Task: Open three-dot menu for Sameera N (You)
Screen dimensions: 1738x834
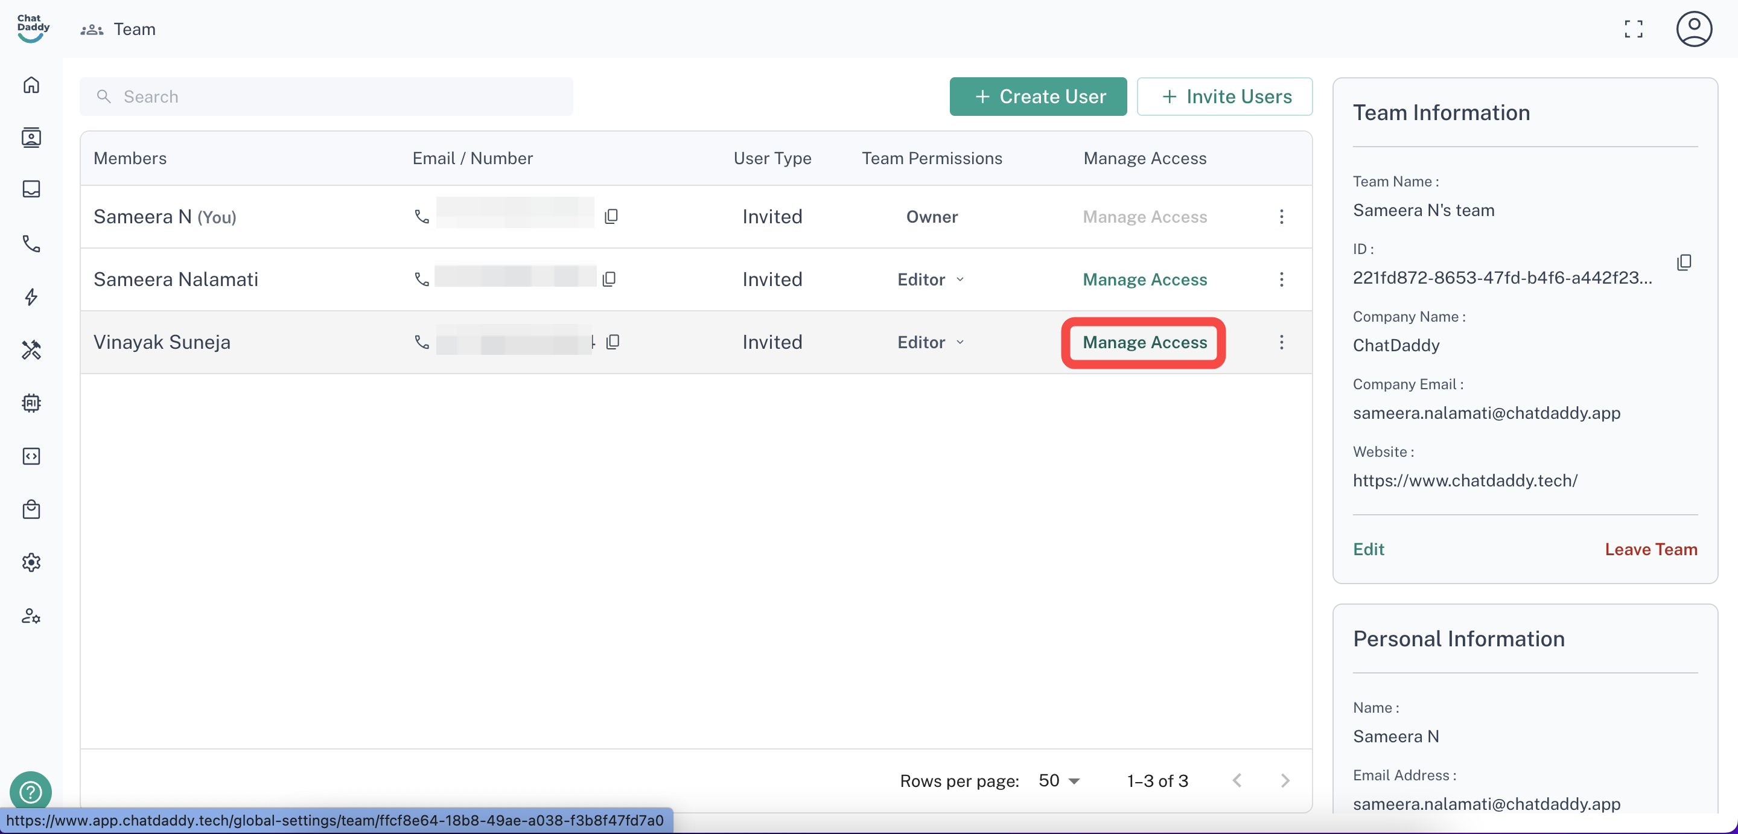Action: pos(1281,217)
